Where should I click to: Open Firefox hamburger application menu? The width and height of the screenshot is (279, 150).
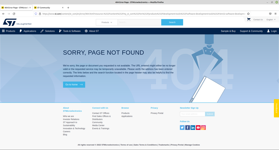pos(275,14)
